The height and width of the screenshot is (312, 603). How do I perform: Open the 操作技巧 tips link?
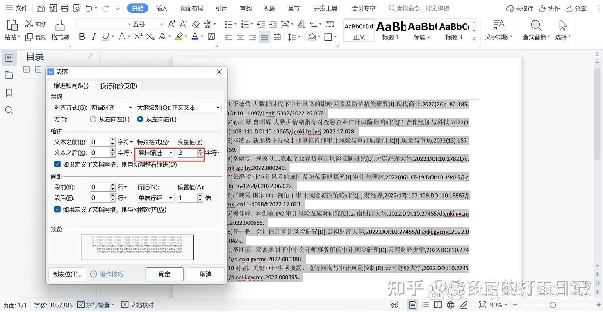(x=107, y=274)
